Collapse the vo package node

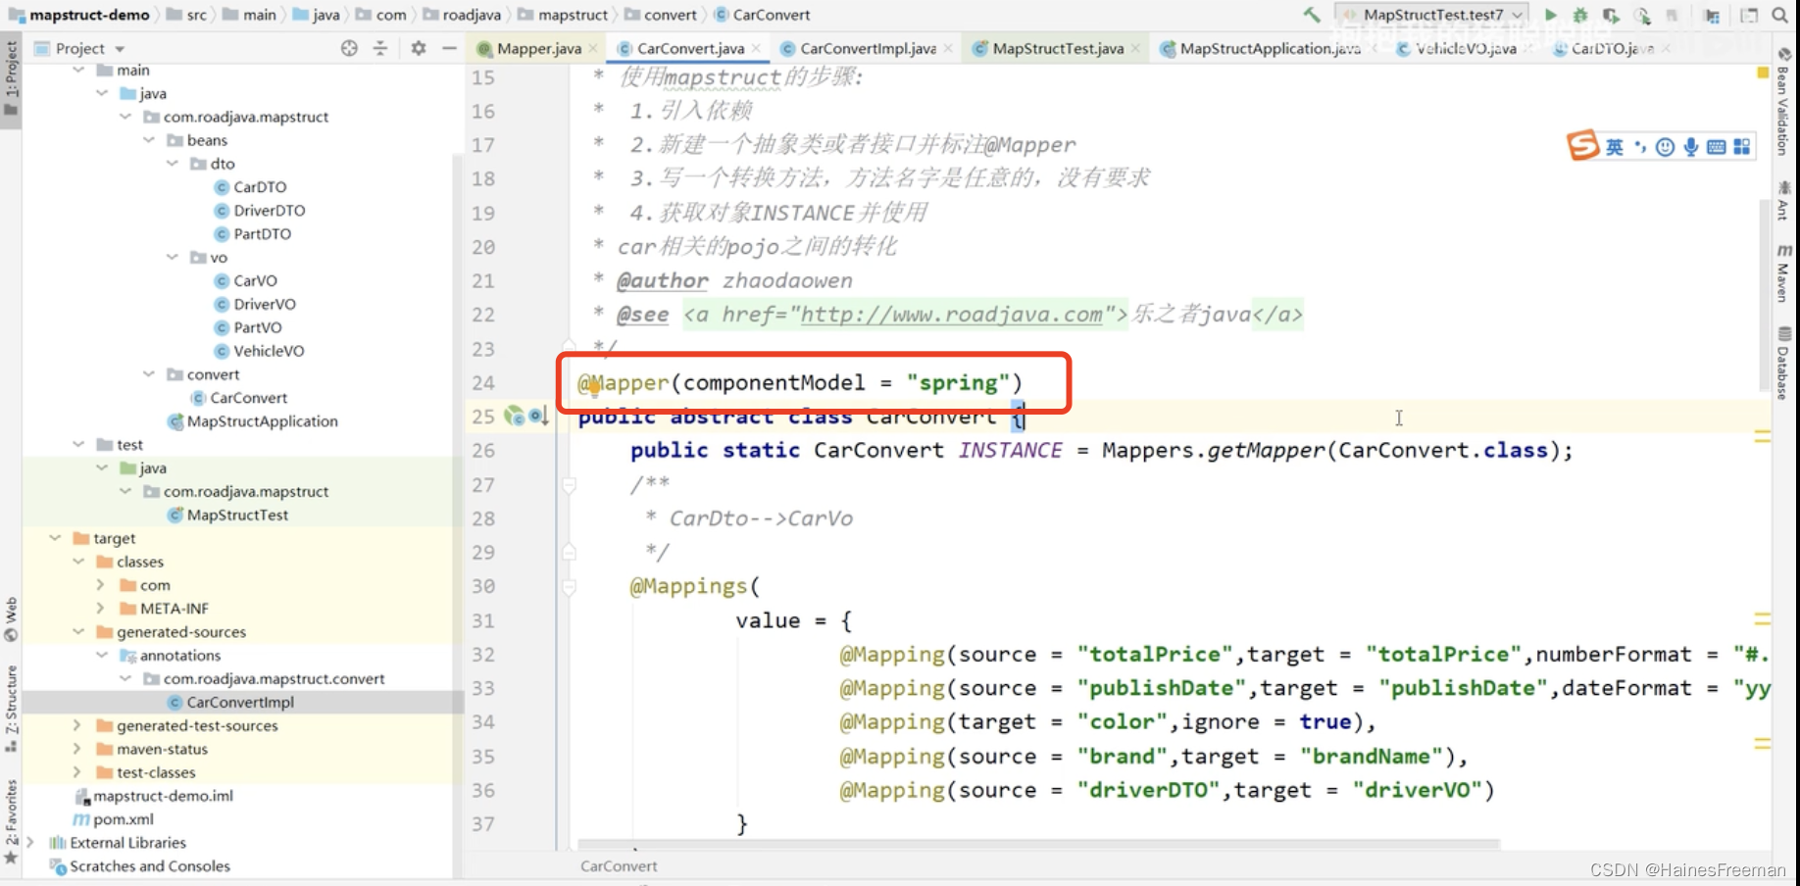tap(173, 257)
